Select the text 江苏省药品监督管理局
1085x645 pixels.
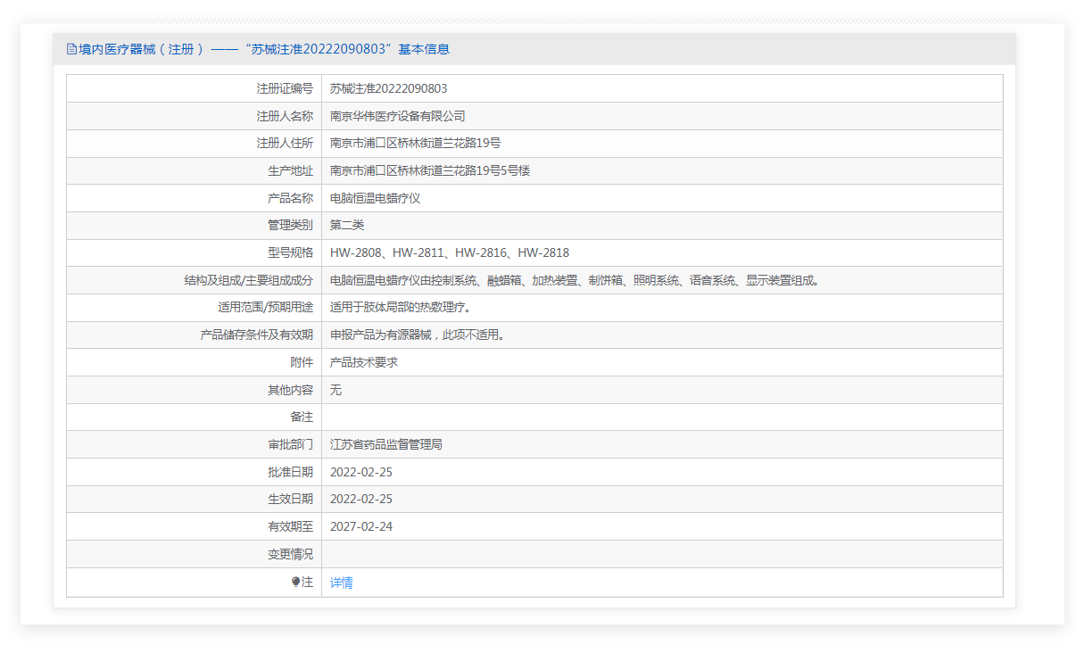tap(386, 444)
